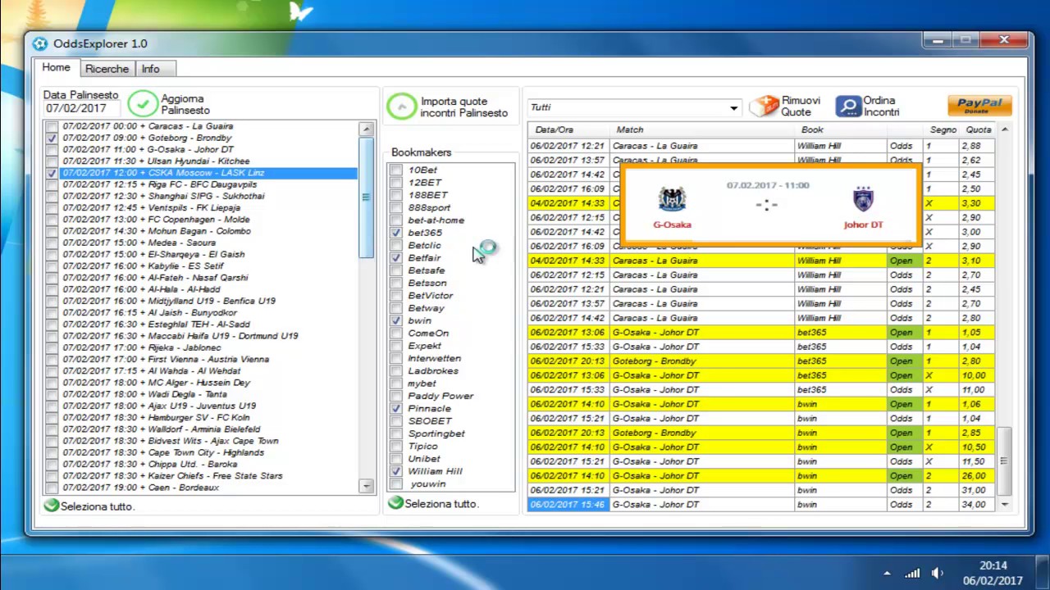
Task: Uncheck the bet365 bookmaker checkbox
Action: click(397, 233)
